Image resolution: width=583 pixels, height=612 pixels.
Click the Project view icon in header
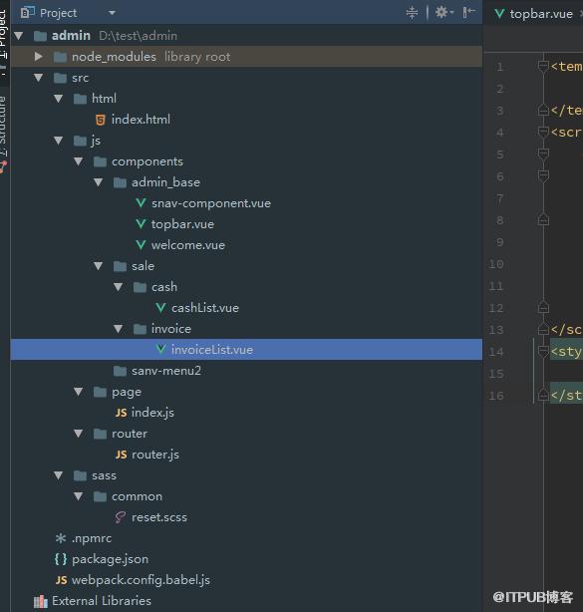coord(27,13)
